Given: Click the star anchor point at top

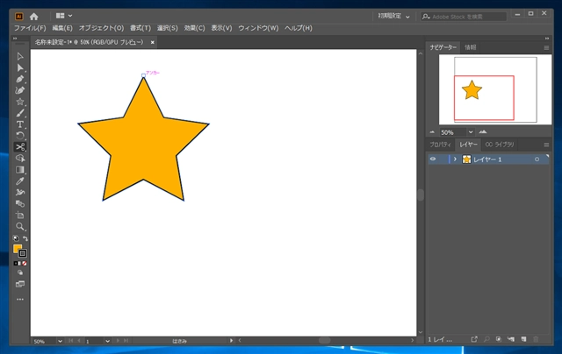Looking at the screenshot, I should (x=143, y=75).
